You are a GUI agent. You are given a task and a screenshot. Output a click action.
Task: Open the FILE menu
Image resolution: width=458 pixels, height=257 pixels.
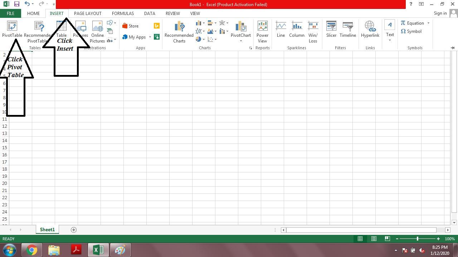pos(10,13)
